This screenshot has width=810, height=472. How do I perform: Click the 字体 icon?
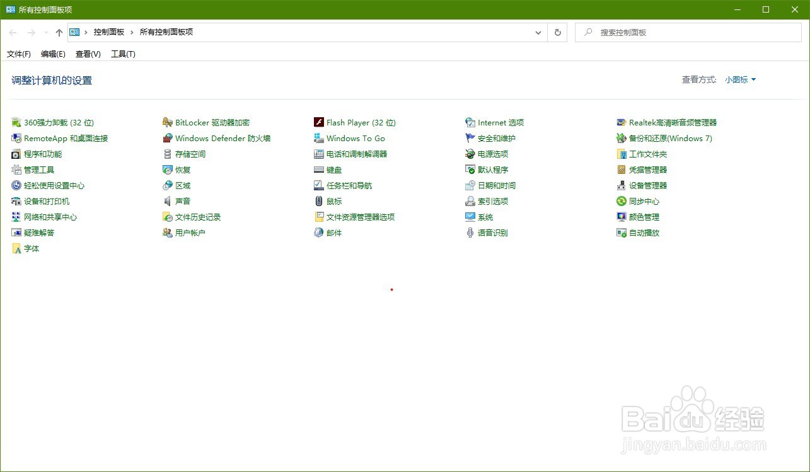click(x=16, y=248)
